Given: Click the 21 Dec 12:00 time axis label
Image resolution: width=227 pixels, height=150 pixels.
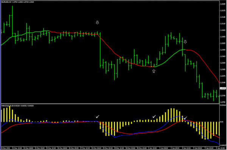Looking at the screenshot, I should [17, 148].
